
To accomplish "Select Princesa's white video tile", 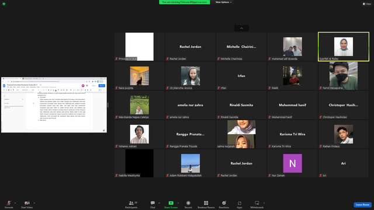I will 140,47.
